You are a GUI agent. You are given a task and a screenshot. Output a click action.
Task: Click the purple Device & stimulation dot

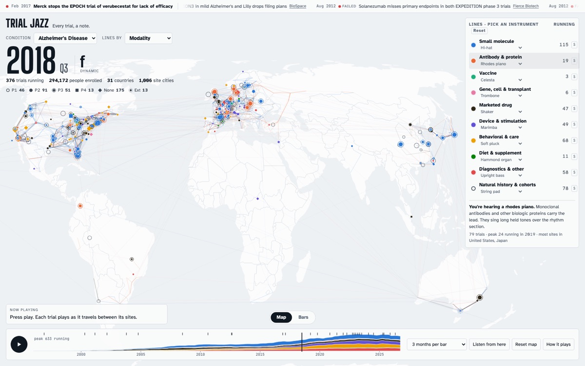point(473,124)
